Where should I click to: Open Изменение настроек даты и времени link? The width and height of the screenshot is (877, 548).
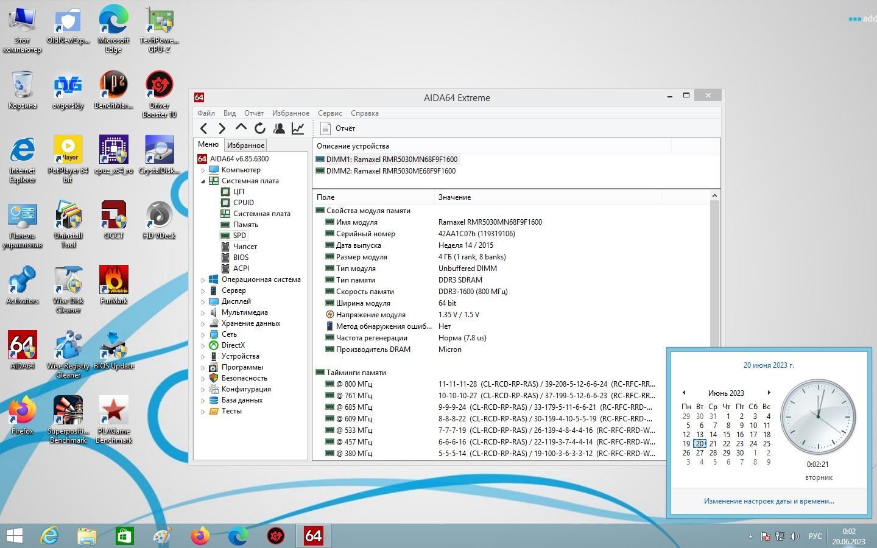[x=769, y=501]
